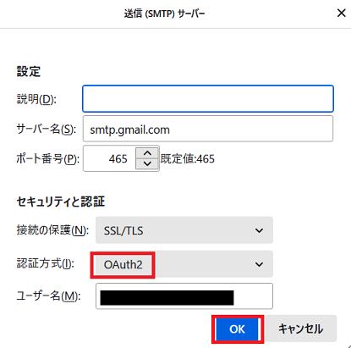Click the 接続の保護(N): label
Screen dimensions: 351x348
52,230
